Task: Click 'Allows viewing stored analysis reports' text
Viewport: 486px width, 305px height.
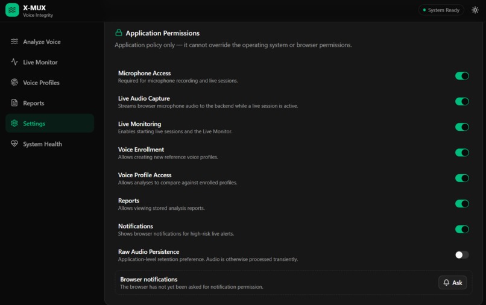Action: [x=161, y=209]
